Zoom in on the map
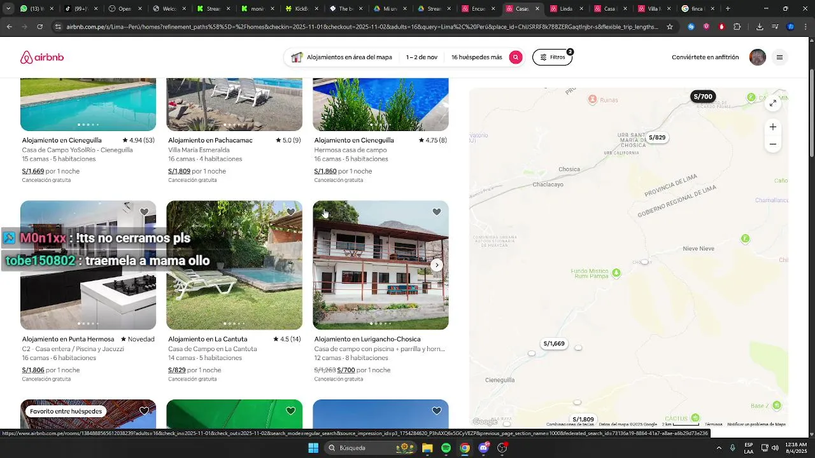 (x=772, y=127)
